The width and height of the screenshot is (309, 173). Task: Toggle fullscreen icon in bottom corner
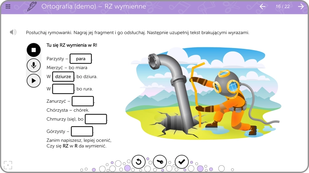[x=8, y=165]
